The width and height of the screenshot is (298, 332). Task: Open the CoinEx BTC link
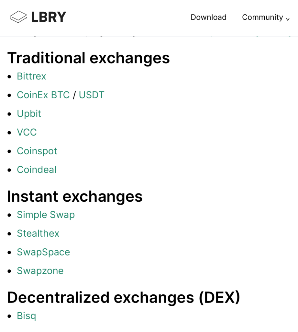(x=43, y=95)
